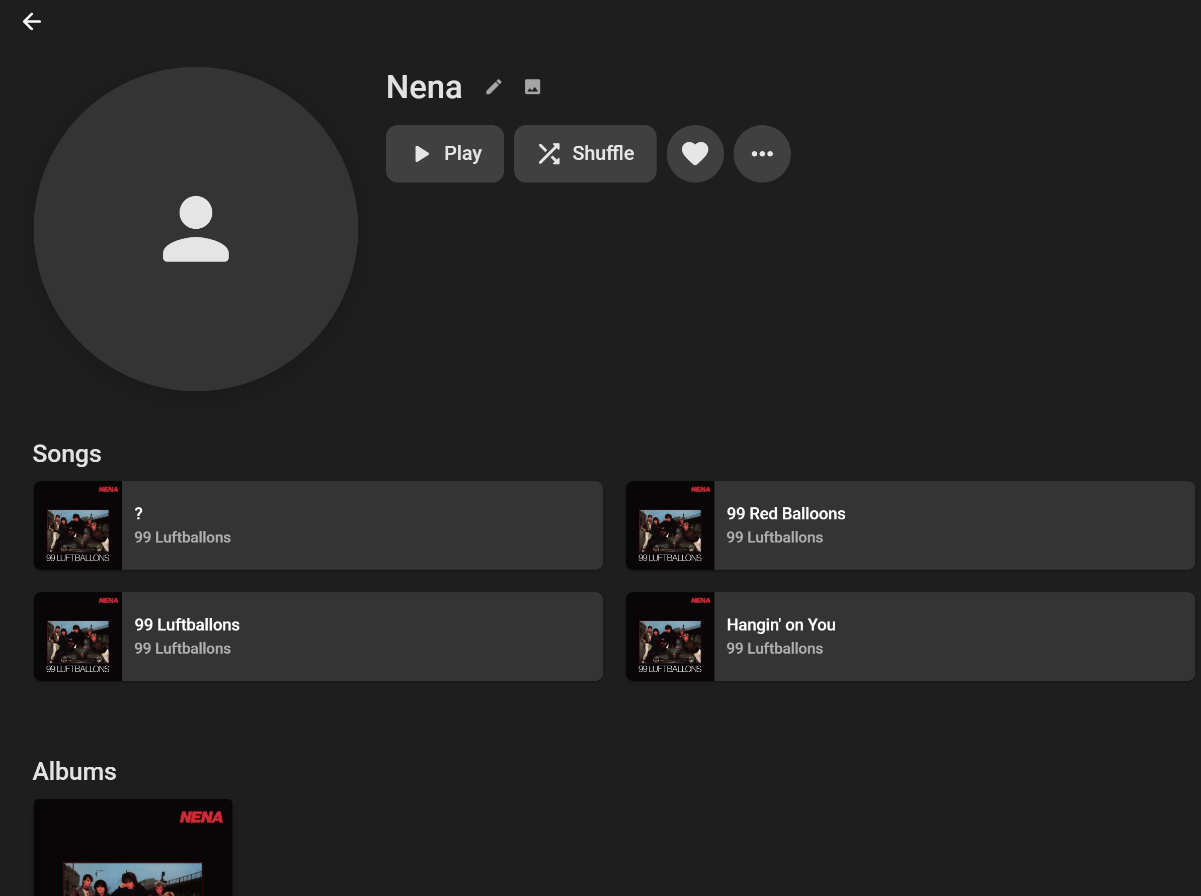Click the Songs section heading
Image resolution: width=1201 pixels, height=896 pixels.
tap(67, 454)
